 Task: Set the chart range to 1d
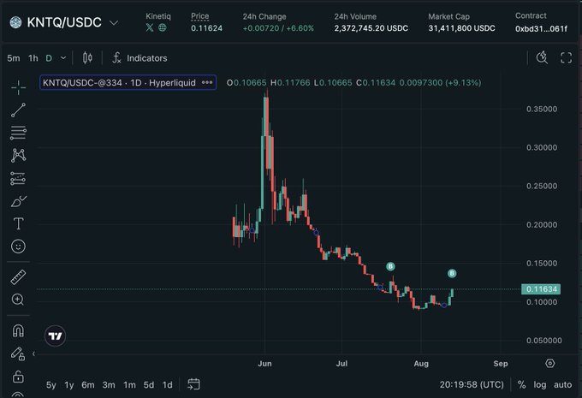click(168, 385)
